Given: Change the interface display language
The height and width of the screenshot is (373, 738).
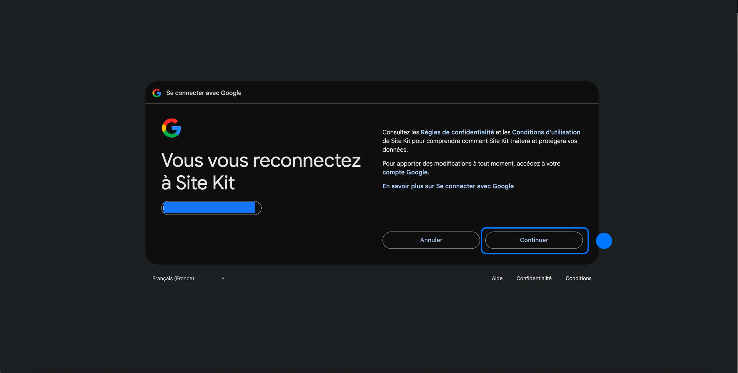Looking at the screenshot, I should (189, 278).
